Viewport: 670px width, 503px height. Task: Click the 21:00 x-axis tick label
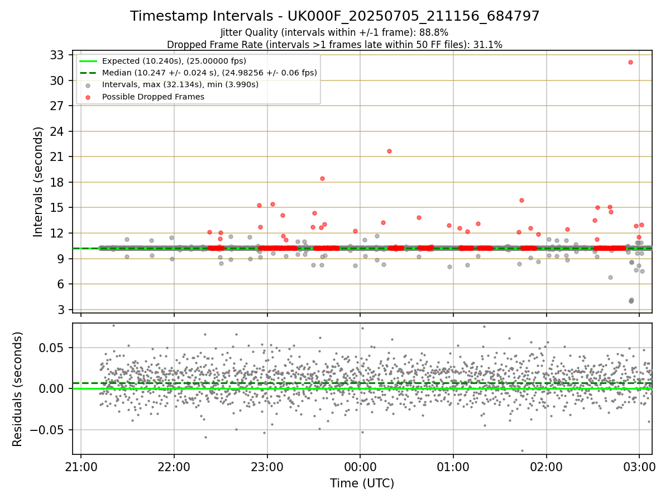click(81, 466)
